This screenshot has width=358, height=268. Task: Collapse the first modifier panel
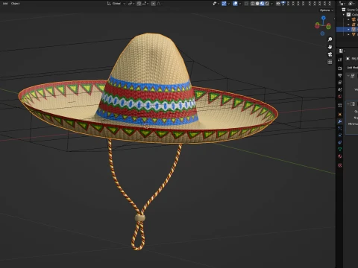(348, 76)
